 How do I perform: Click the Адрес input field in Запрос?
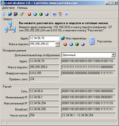(x=44, y=38)
